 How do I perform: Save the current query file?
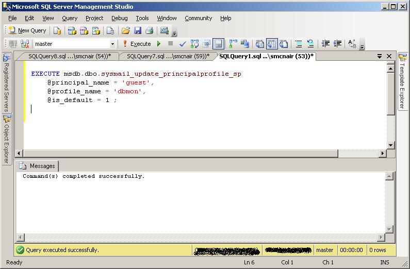pyautogui.click(x=138, y=30)
